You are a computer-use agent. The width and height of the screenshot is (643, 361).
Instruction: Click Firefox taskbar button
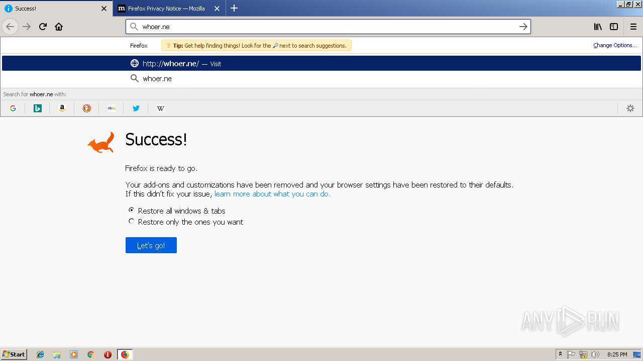coord(125,354)
